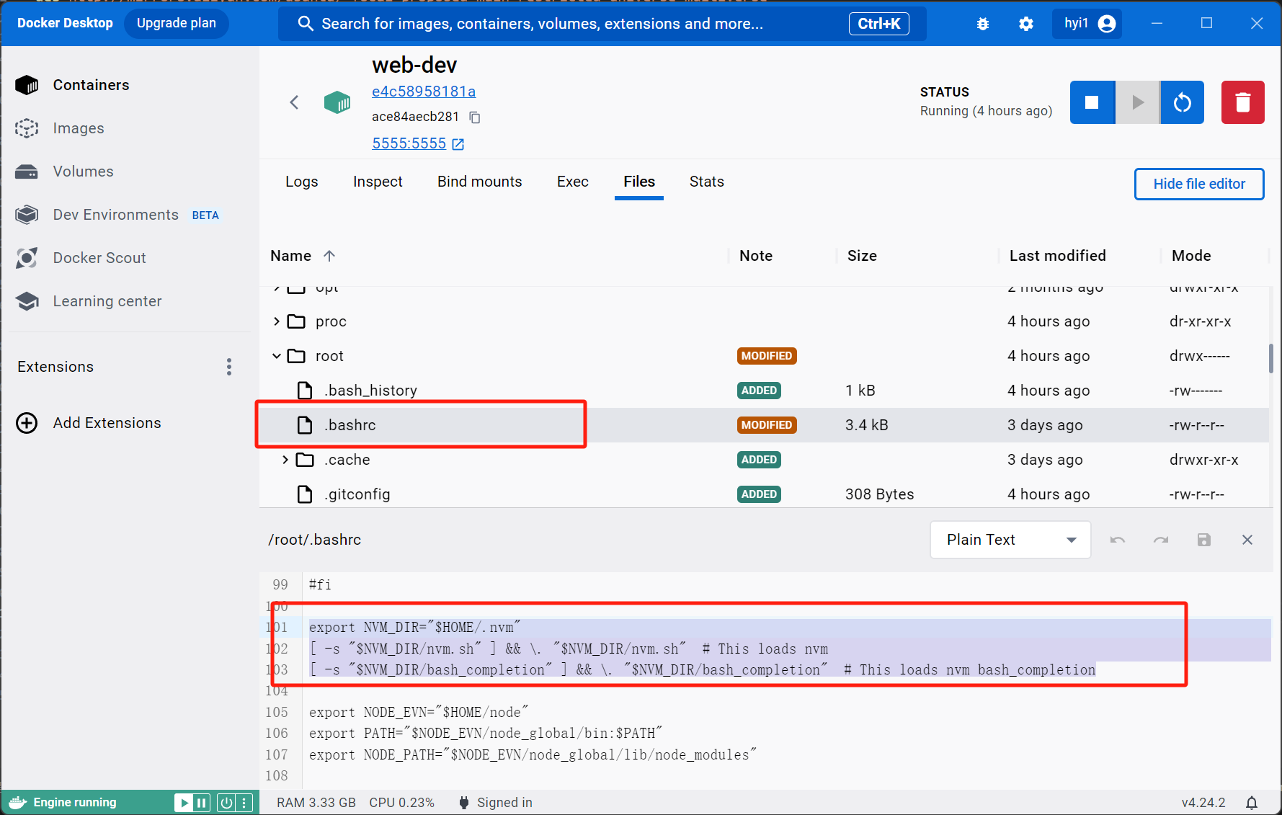Open the Plain Text language dropdown
Viewport: 1282px width, 815px height.
[x=1010, y=540]
